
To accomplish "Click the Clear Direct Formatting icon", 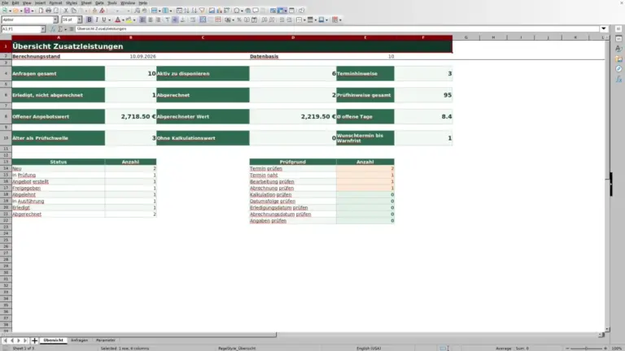I will 102,11.
